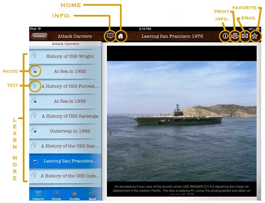Tap the circled 'i' info icon
265x203 pixels.
pos(225,36)
